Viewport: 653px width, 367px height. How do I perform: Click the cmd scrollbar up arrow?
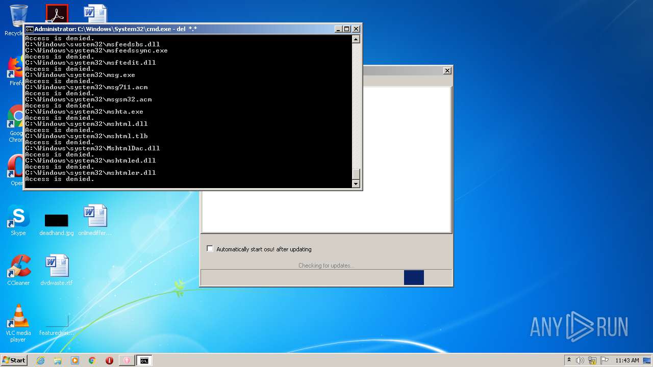[x=356, y=39]
